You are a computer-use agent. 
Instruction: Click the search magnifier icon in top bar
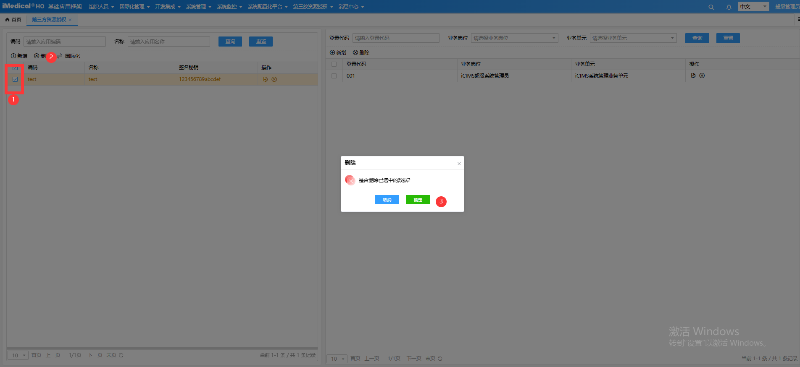tap(711, 7)
